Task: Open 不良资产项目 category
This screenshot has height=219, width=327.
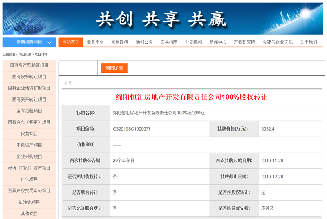Action: click(x=29, y=145)
